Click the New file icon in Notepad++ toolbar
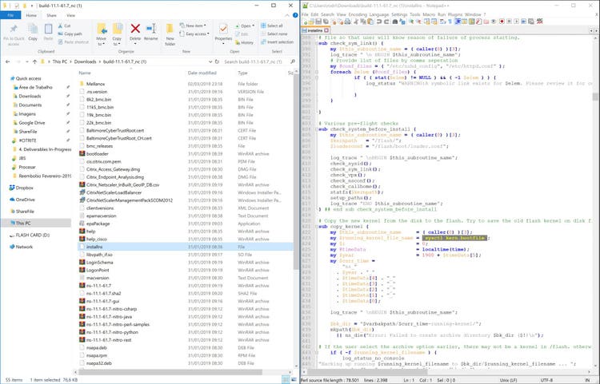This screenshot has width=600, height=384. tap(305, 22)
